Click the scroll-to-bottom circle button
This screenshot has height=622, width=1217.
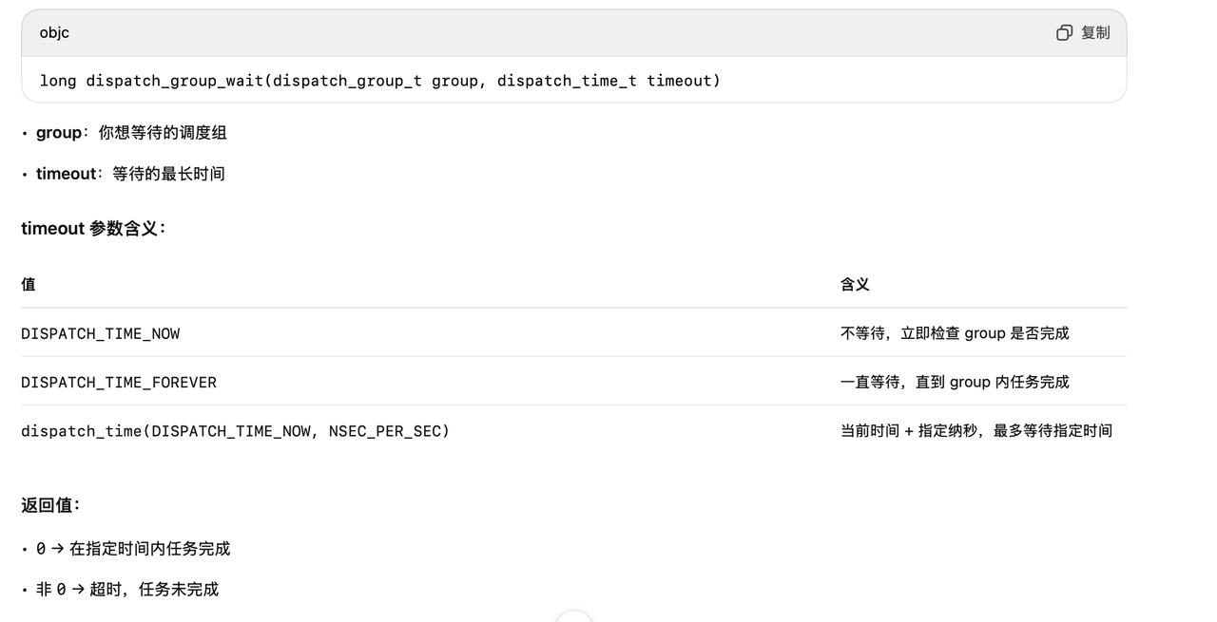pyautogui.click(x=574, y=619)
